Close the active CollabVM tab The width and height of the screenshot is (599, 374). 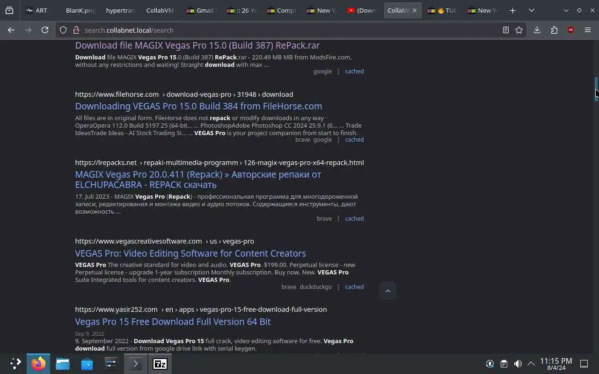(x=415, y=10)
